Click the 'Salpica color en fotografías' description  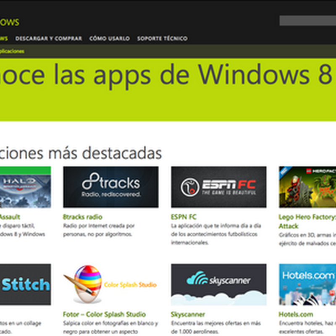pyautogui.click(x=110, y=327)
